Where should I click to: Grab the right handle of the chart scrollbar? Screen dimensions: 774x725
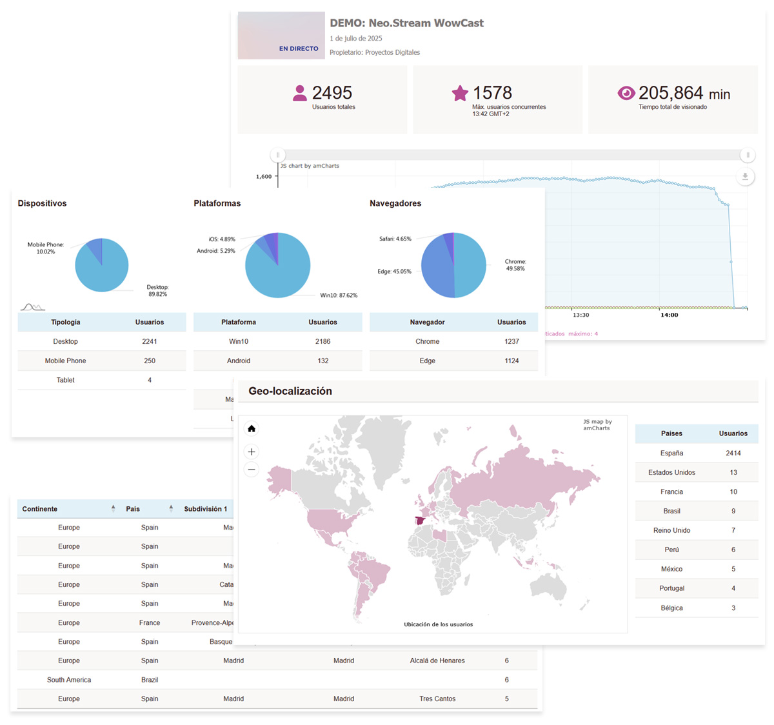pos(748,155)
